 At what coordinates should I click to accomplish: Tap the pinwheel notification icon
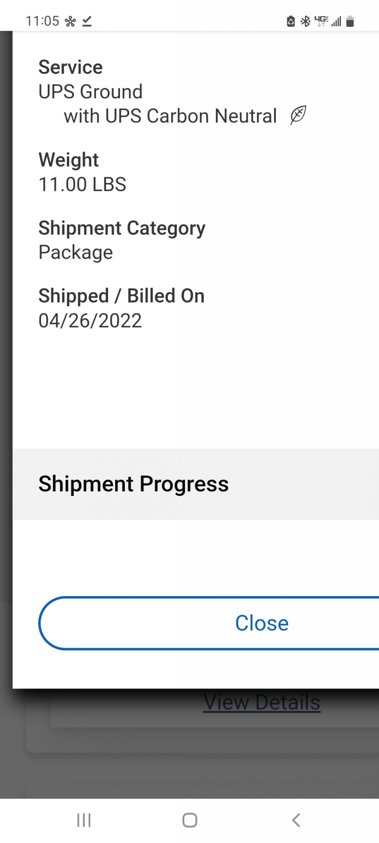tap(70, 21)
